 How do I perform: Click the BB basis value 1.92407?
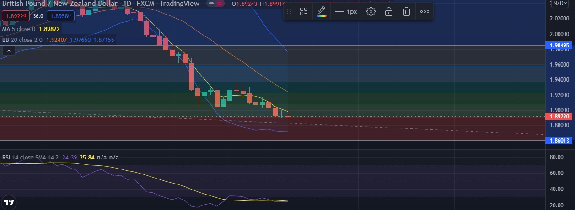(x=56, y=40)
